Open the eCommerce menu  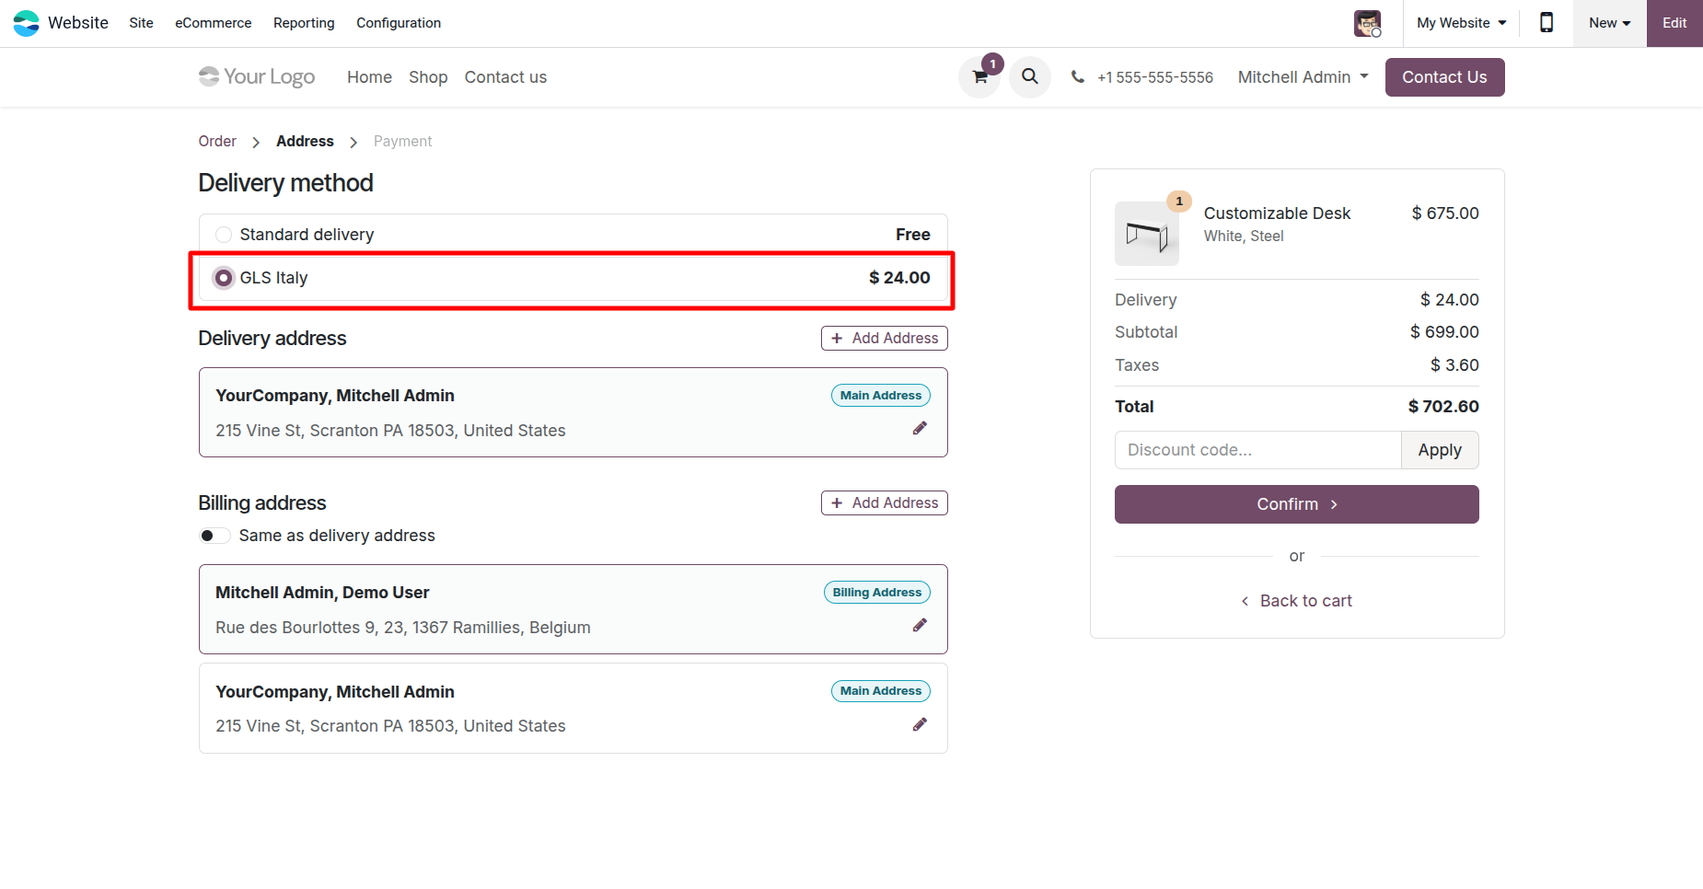pyautogui.click(x=213, y=23)
